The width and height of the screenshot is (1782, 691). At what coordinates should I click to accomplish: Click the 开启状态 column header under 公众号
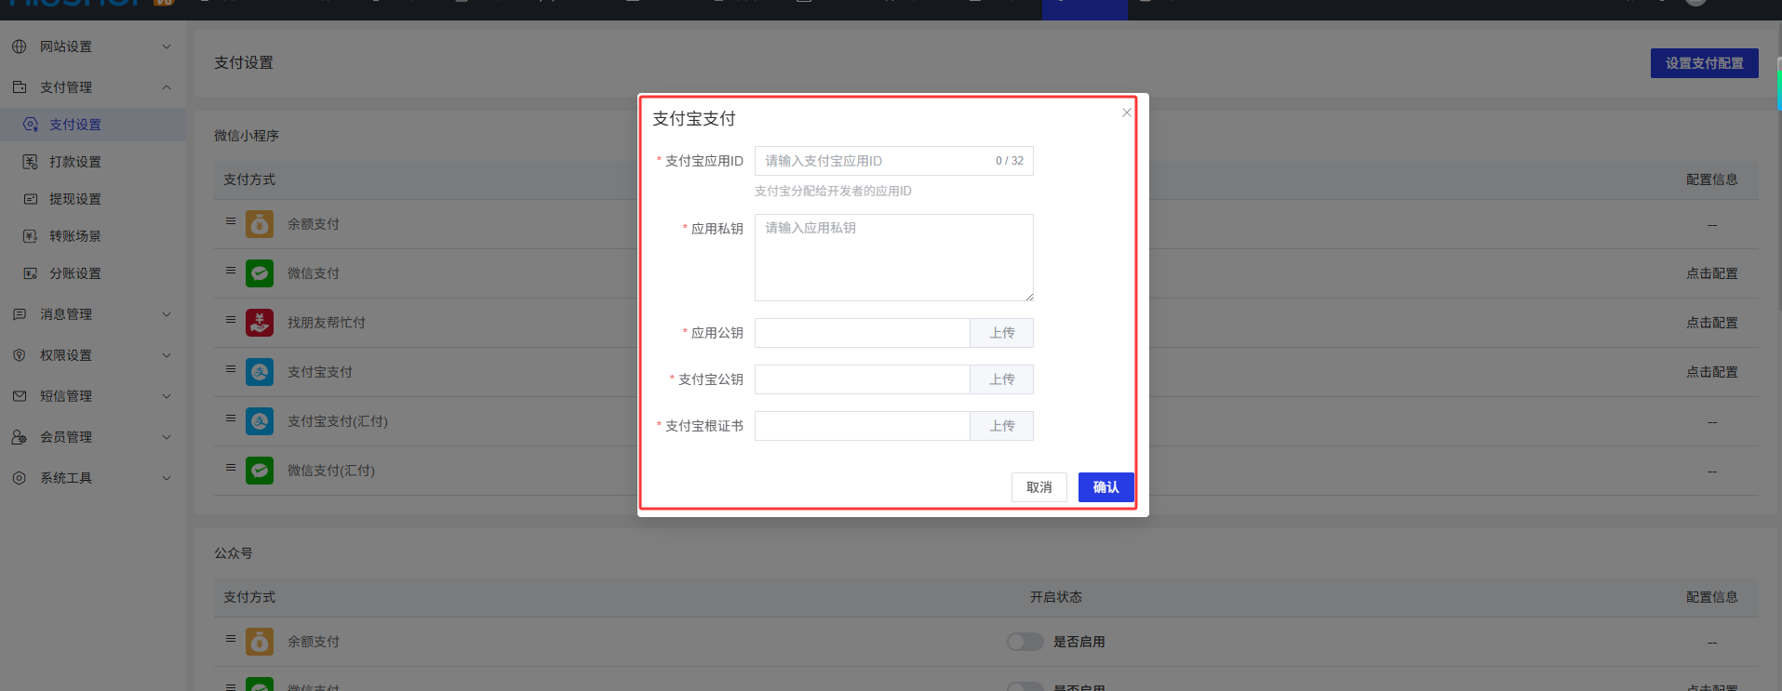click(1056, 597)
